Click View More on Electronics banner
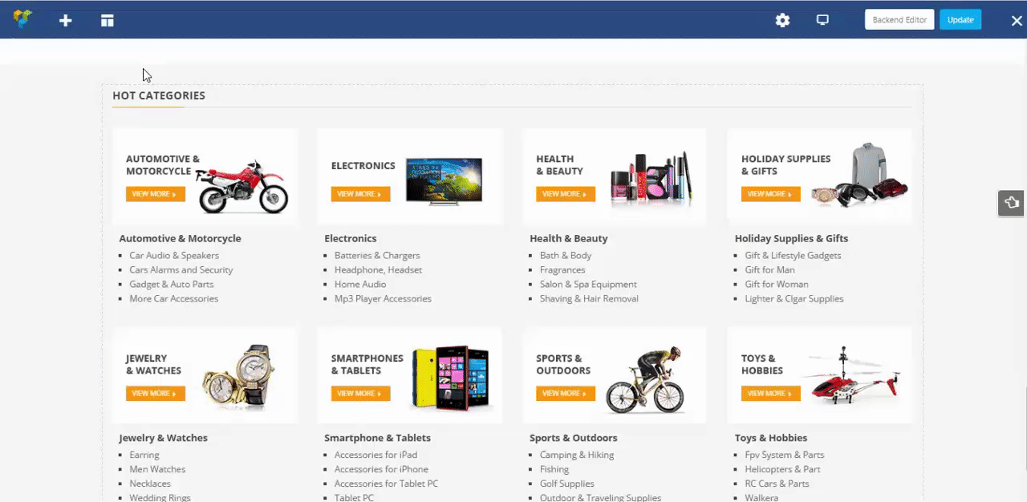Image resolution: width=1027 pixels, height=502 pixels. (360, 194)
